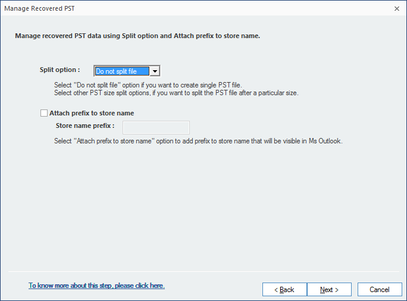Image resolution: width=407 pixels, height=301 pixels.
Task: Click the separator line above the buttons
Action: pyautogui.click(x=203, y=271)
